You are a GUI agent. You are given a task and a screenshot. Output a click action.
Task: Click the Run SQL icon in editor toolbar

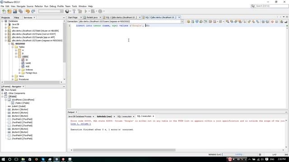click(x=188, y=22)
